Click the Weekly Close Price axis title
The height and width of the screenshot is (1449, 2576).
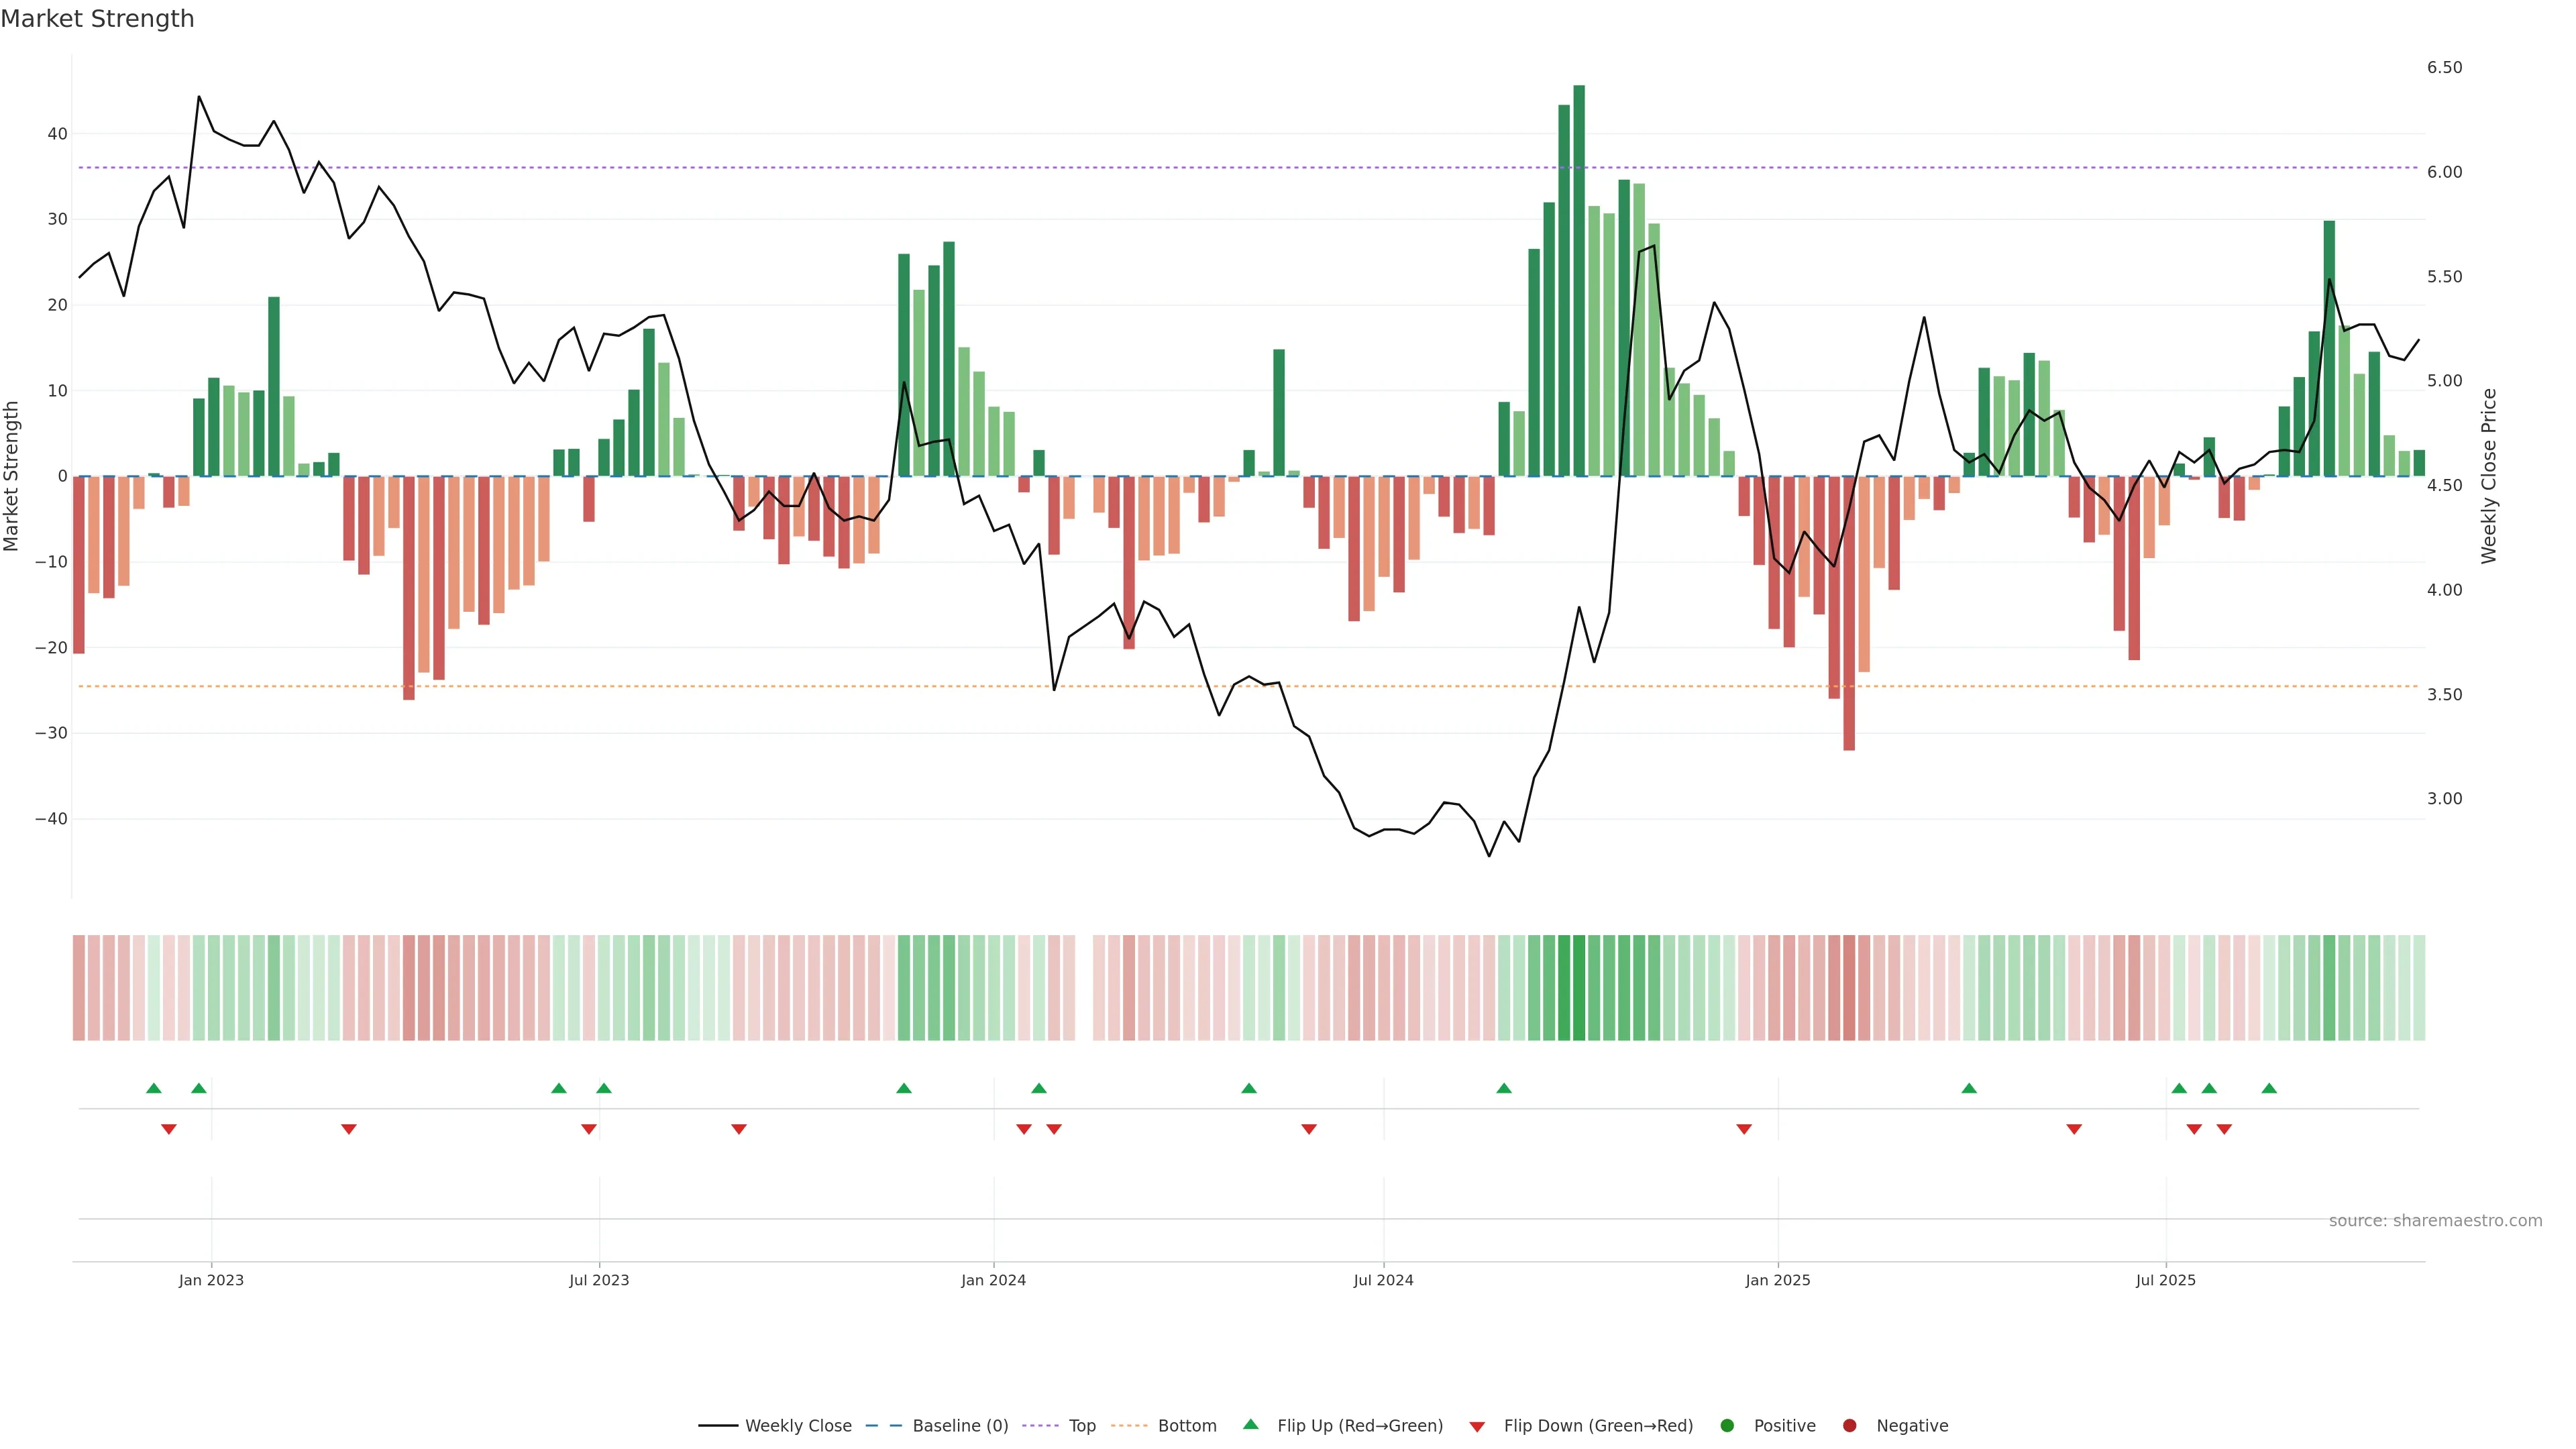(x=2489, y=476)
